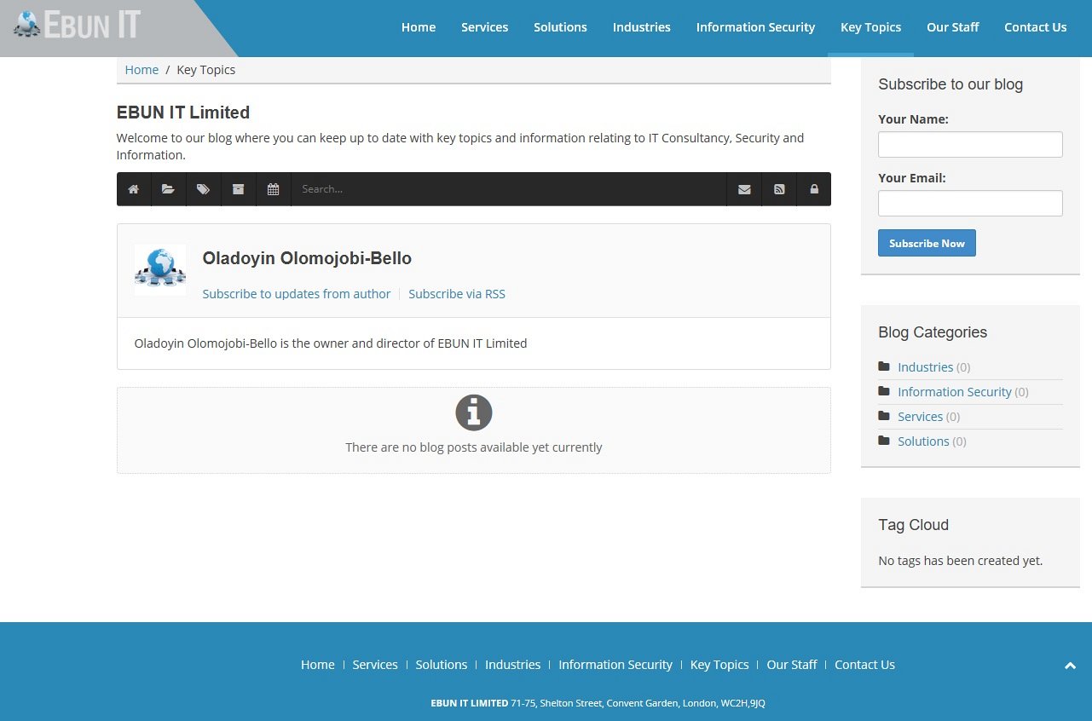
Task: Click the blog Search box
Action: coord(508,189)
